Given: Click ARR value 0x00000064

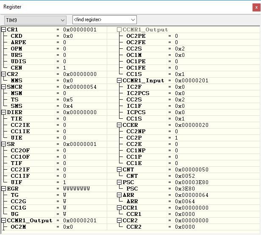Looking at the screenshot, I should 192,195.
